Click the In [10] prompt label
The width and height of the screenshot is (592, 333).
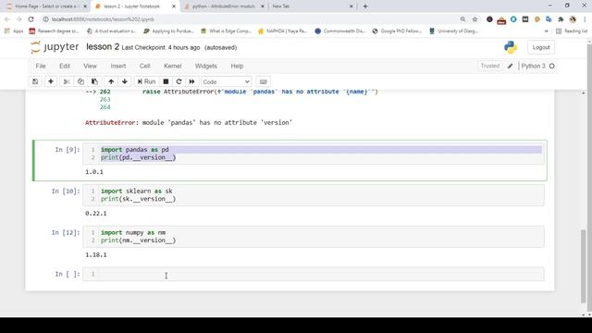click(66, 191)
